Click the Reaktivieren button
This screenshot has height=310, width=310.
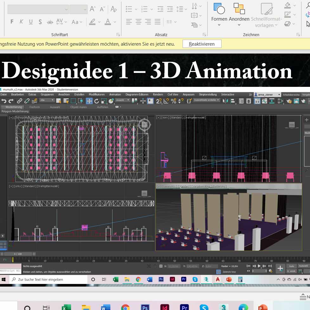202,44
